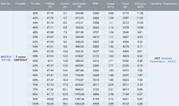This screenshot has width=179, height=106.
Task: Click the RPM column header
Action: coord(95,4)
